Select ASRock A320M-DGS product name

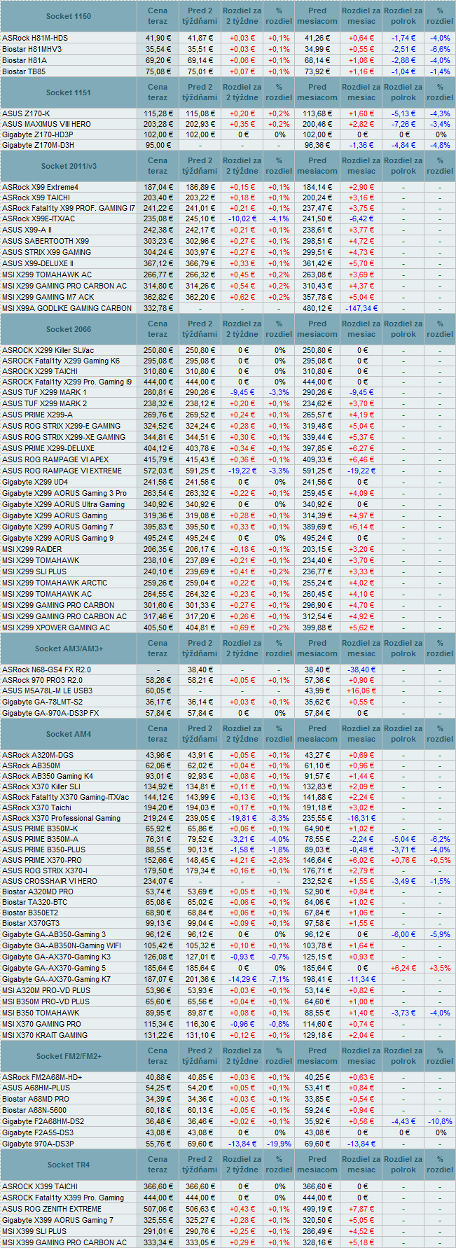(x=38, y=755)
